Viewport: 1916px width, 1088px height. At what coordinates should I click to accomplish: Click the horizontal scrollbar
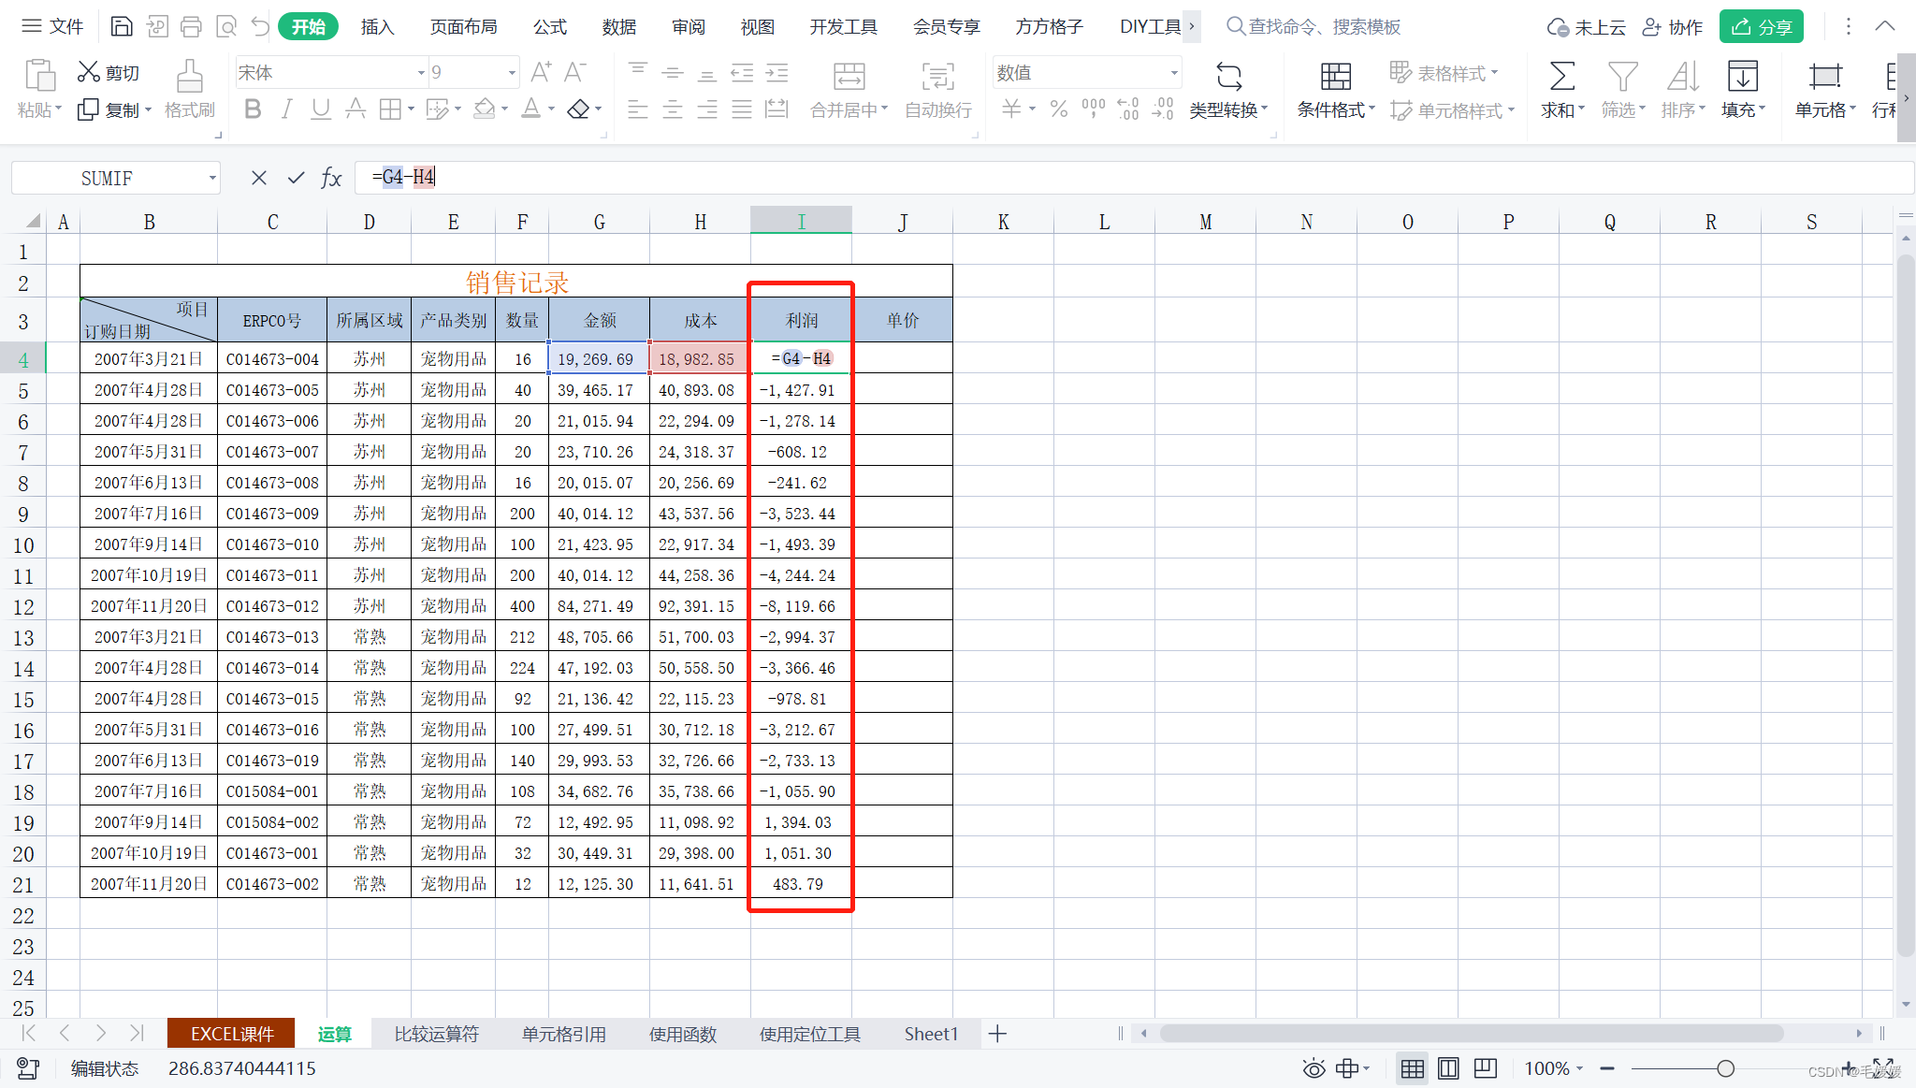click(1472, 1034)
